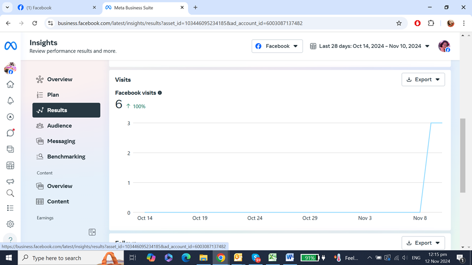This screenshot has width=472, height=265.
Task: Close the (1) Facebook tab
Action: [94, 8]
